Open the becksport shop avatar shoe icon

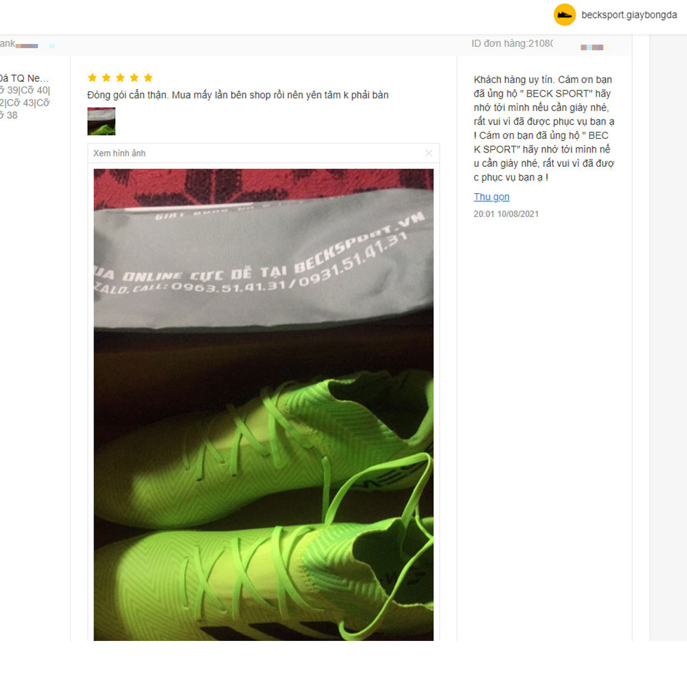pyautogui.click(x=564, y=15)
